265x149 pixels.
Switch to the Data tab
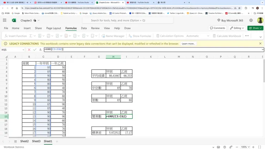(84, 28)
